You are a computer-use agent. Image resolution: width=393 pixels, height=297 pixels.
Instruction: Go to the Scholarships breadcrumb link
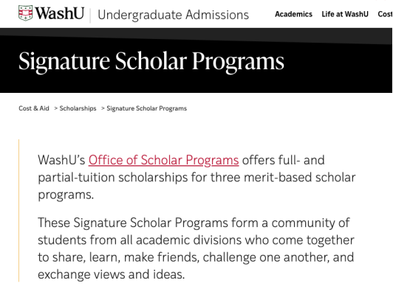78,108
